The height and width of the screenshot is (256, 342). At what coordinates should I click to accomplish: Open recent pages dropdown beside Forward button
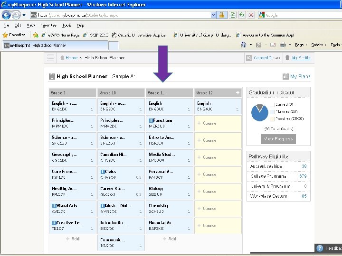coord(24,15)
